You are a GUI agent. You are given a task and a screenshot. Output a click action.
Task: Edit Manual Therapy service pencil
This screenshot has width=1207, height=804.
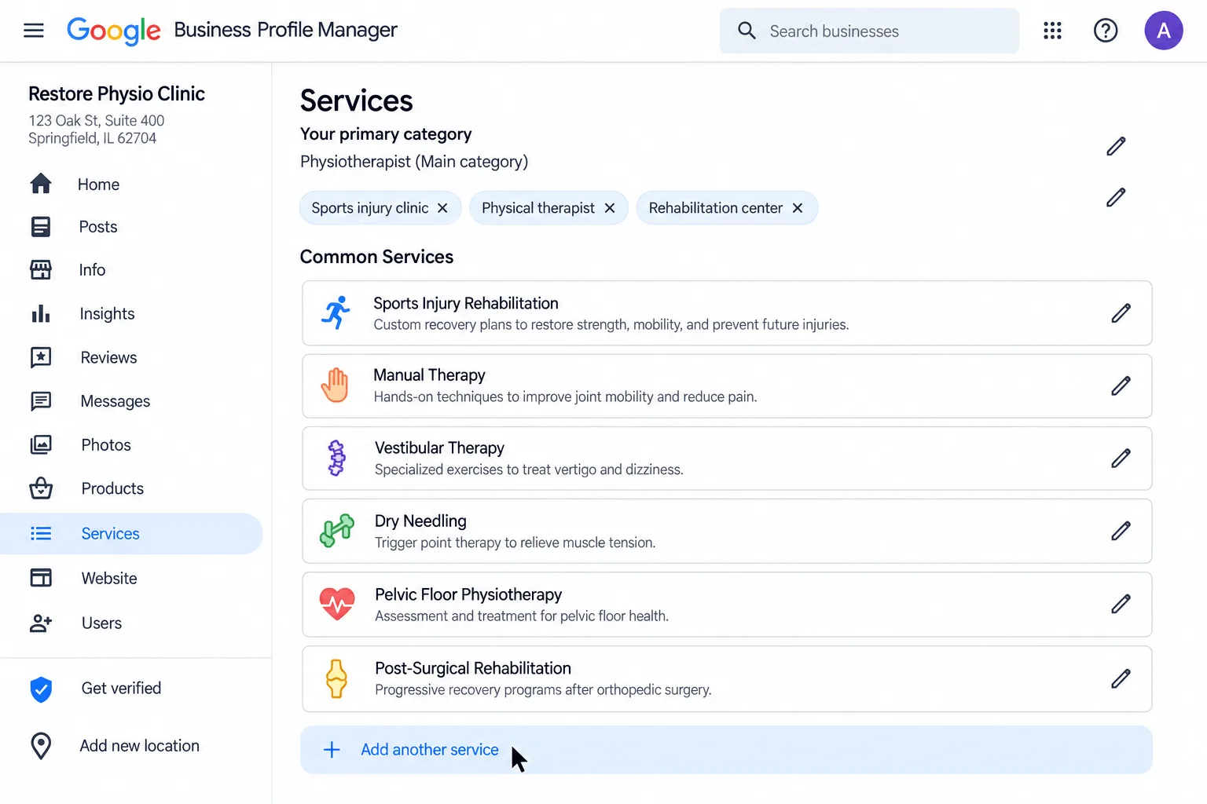tap(1121, 386)
